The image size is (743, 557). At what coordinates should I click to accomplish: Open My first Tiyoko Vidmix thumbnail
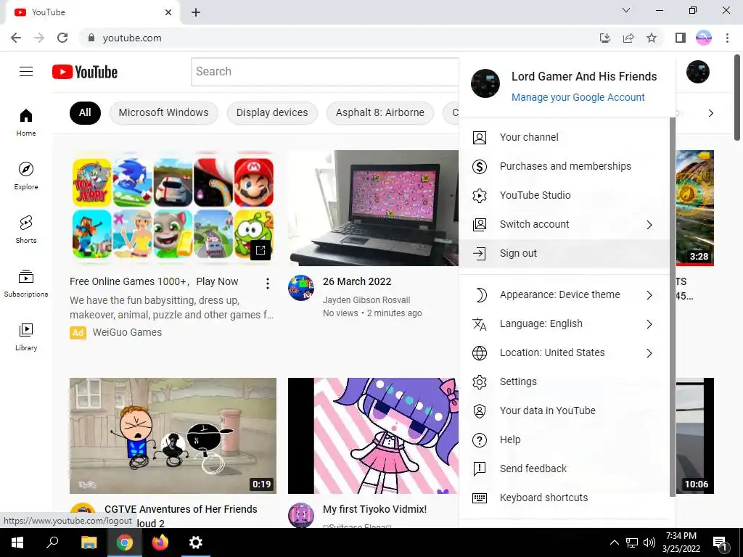click(374, 436)
